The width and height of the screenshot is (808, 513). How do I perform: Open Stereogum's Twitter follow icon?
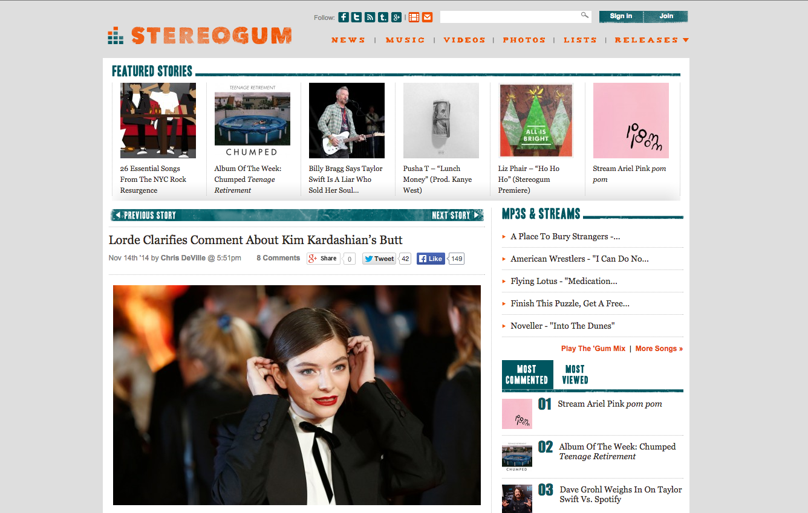pos(357,17)
